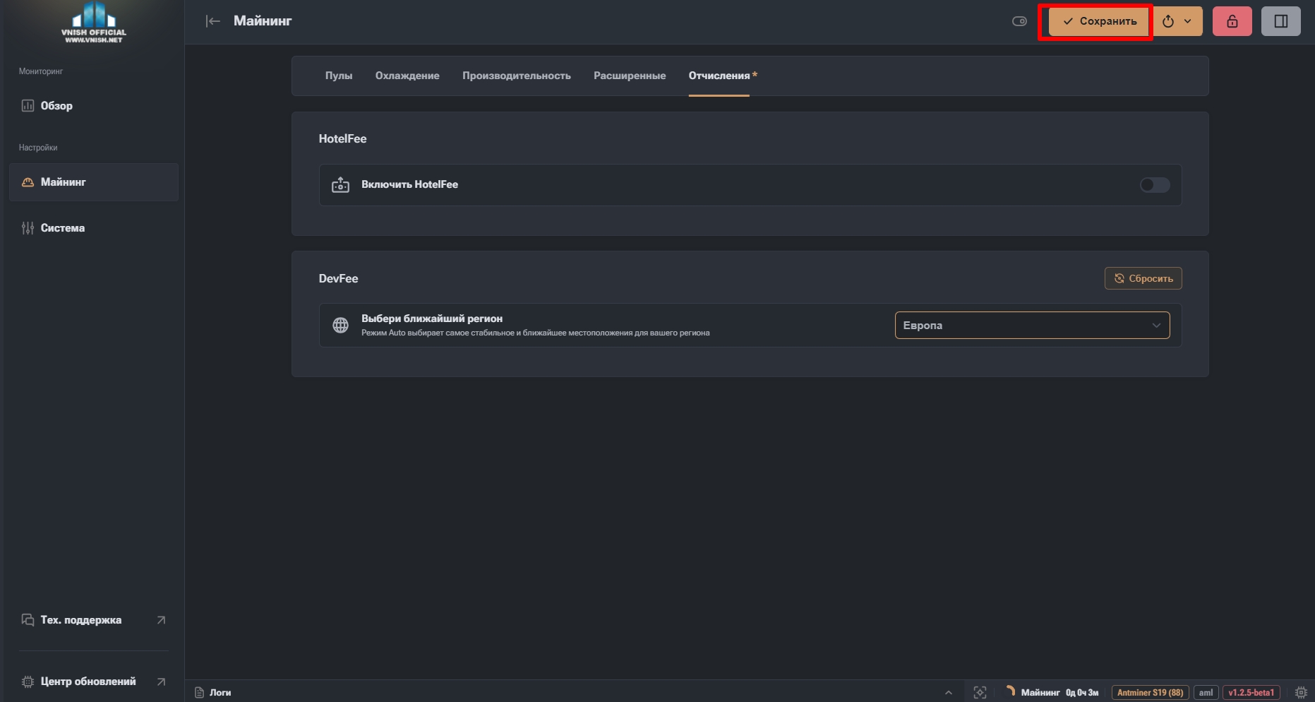Toggle the right side panel layout icon

pyautogui.click(x=1281, y=21)
